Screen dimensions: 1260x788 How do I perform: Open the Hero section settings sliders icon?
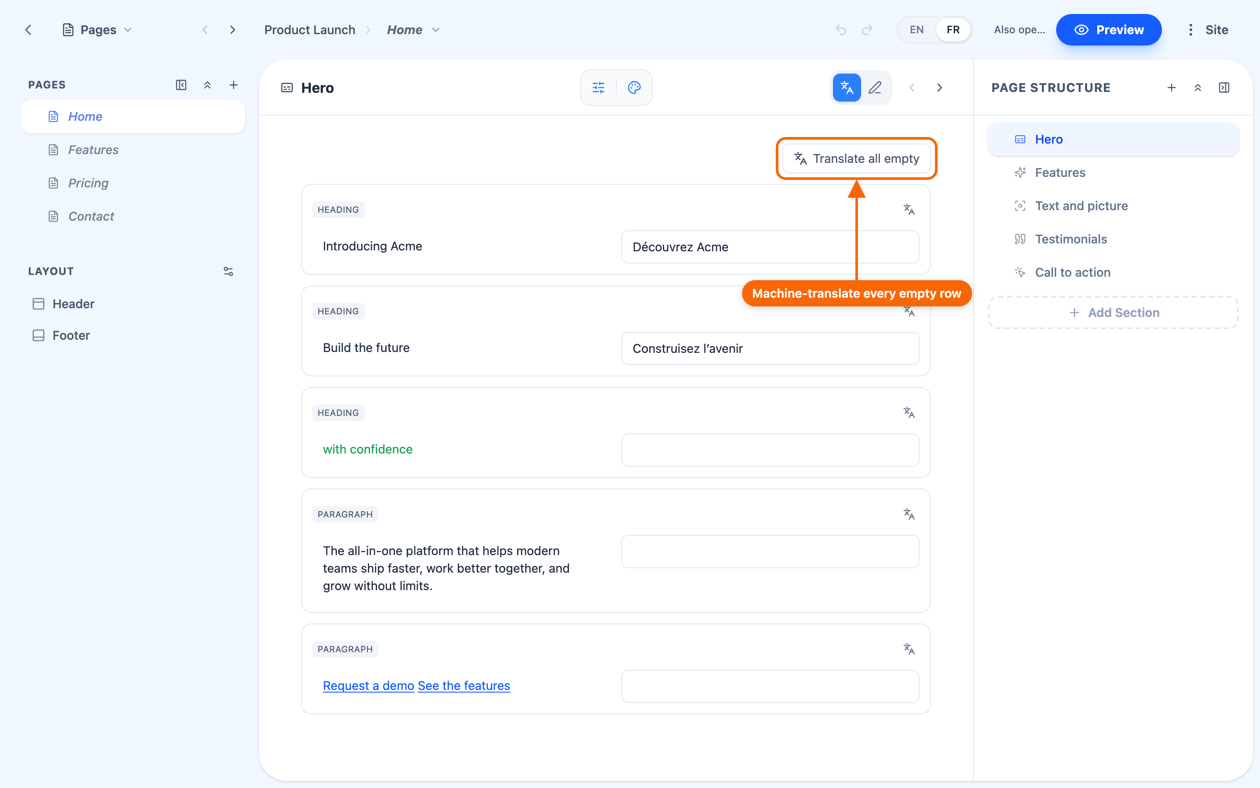(x=599, y=88)
